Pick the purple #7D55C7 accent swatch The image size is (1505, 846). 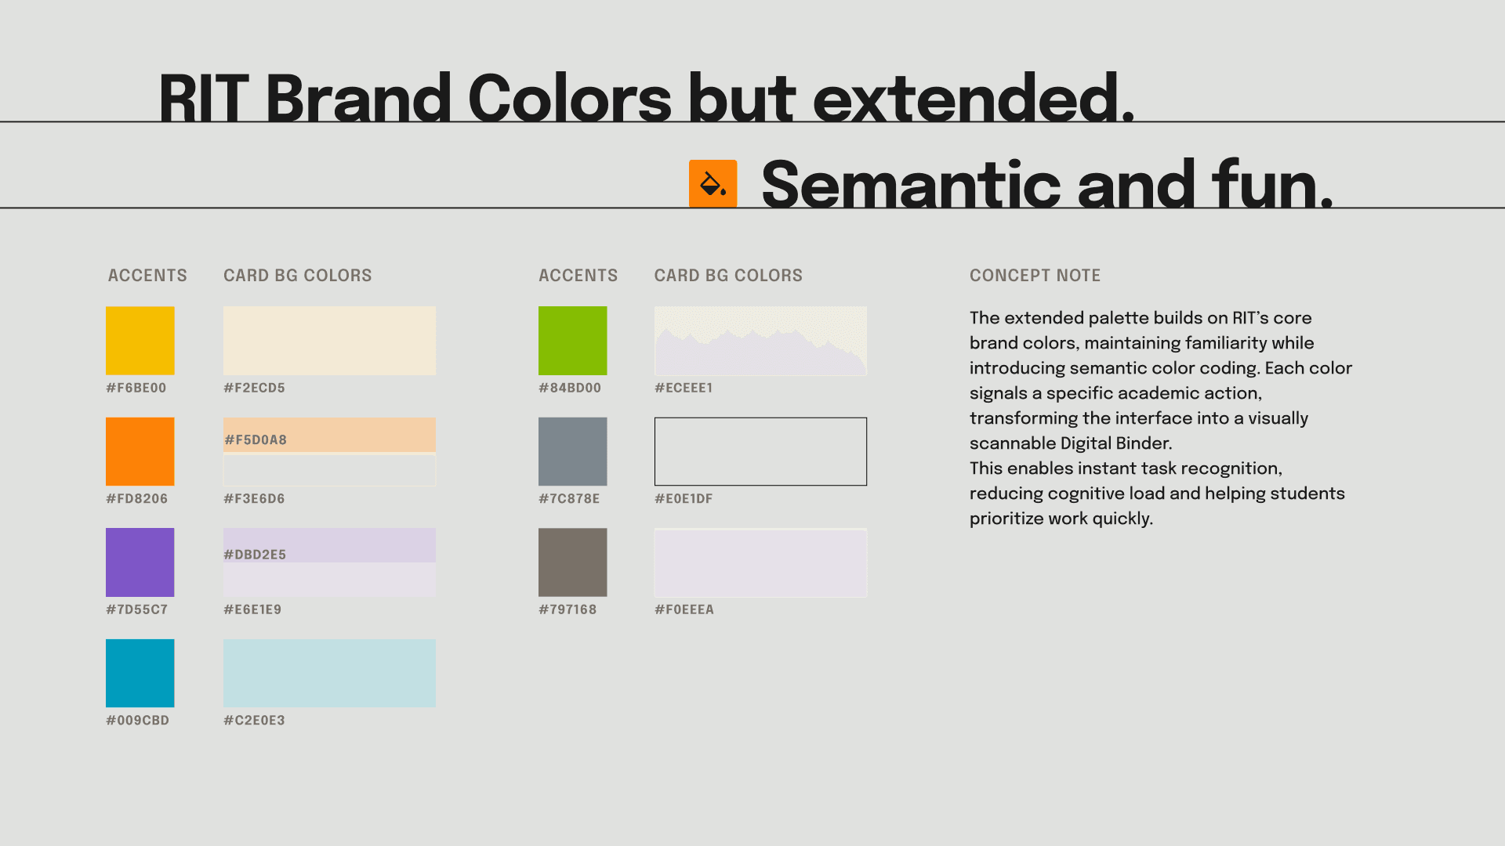tap(140, 562)
